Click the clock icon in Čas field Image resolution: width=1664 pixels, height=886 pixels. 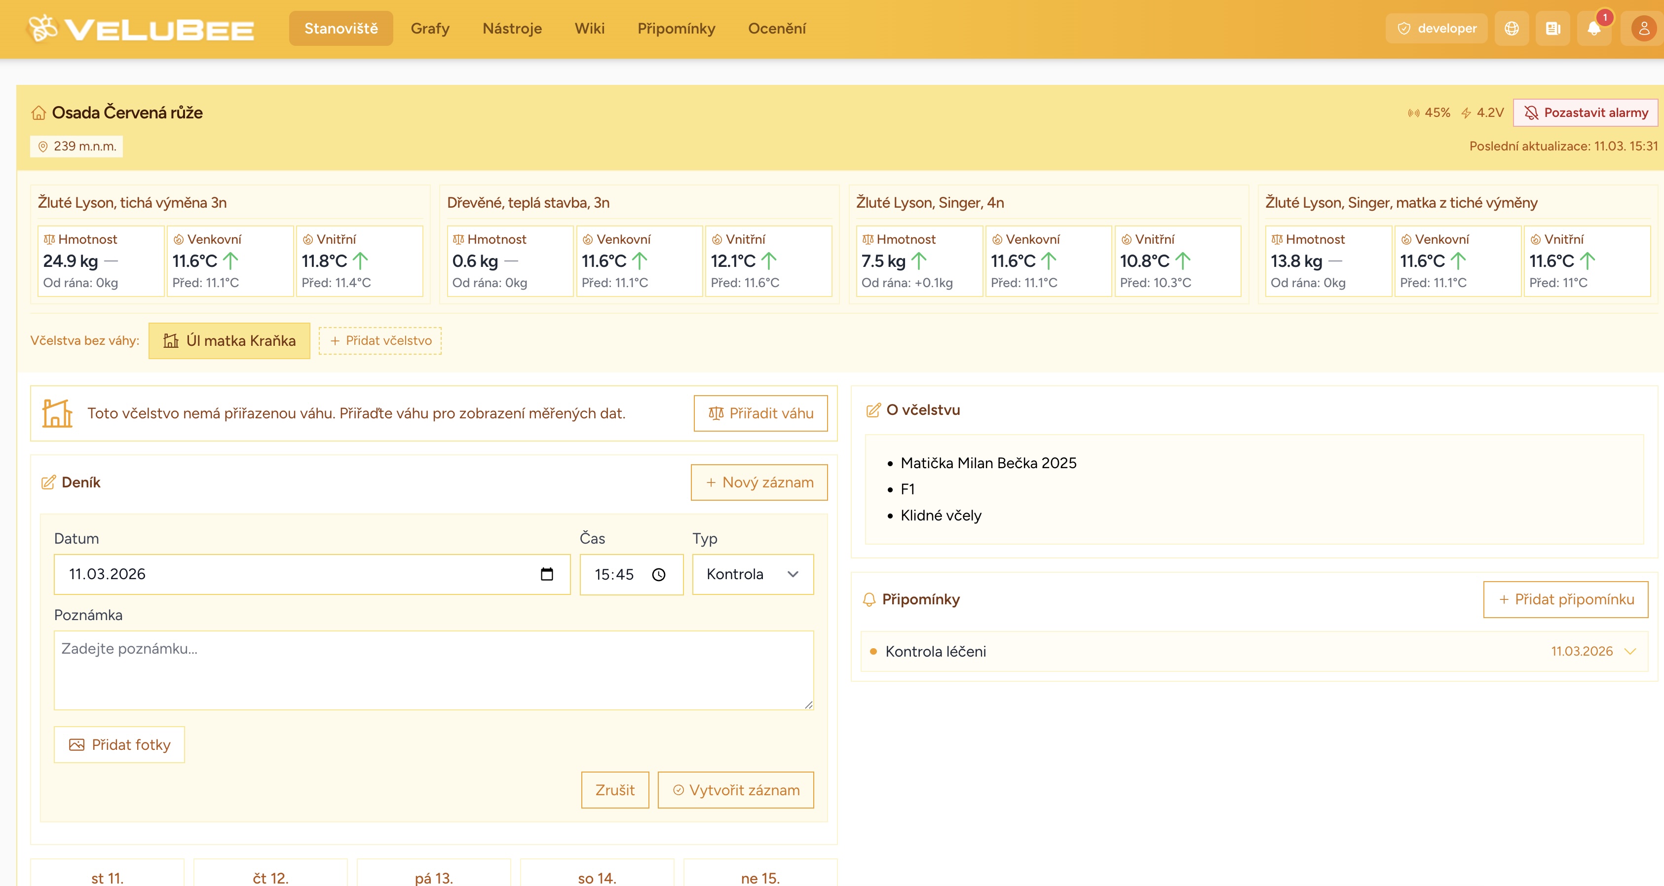(658, 575)
